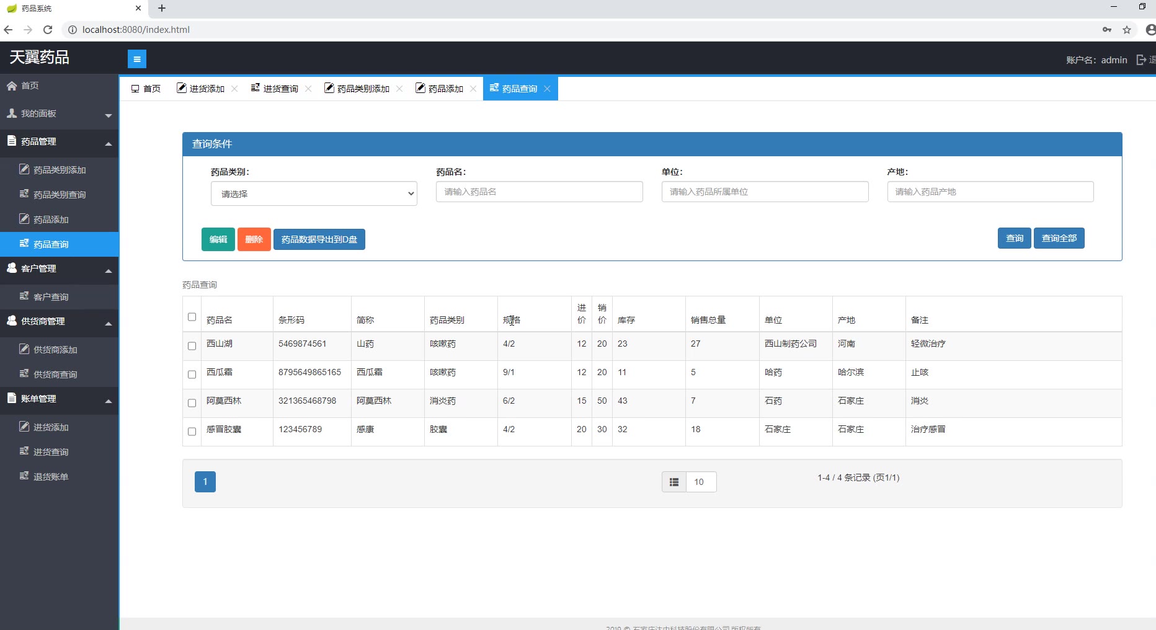This screenshot has height=630, width=1156.
Task: Close the 药品添加 tab with its X
Action: coord(473,89)
